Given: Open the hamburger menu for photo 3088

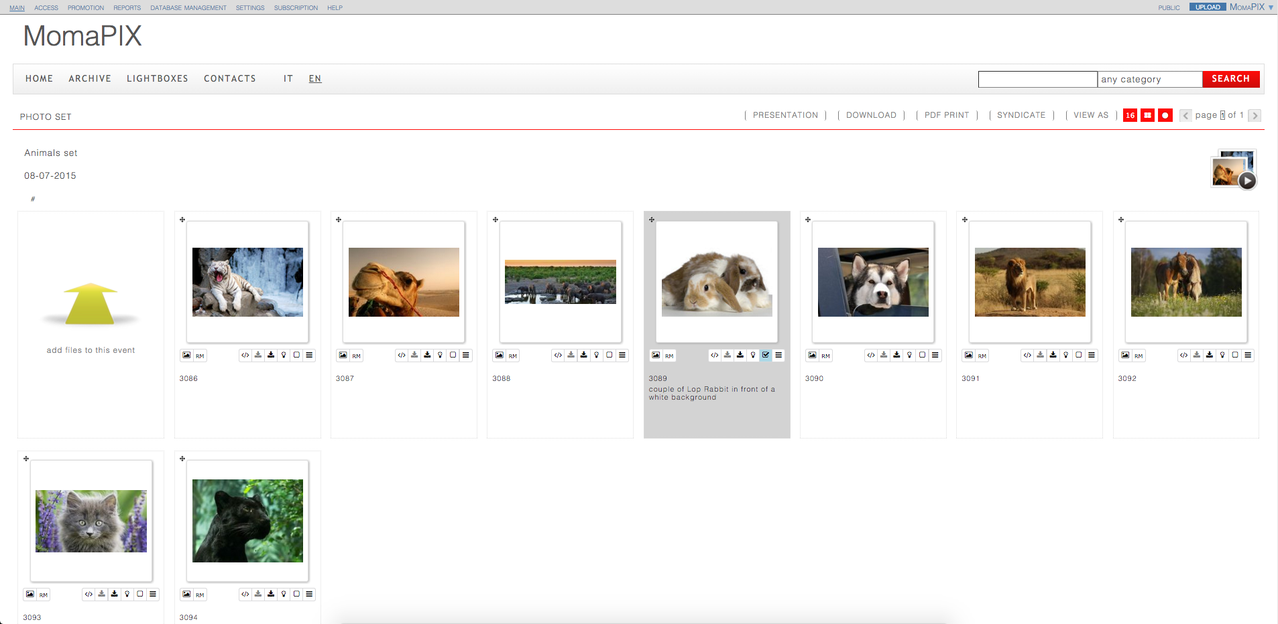Looking at the screenshot, I should (622, 356).
